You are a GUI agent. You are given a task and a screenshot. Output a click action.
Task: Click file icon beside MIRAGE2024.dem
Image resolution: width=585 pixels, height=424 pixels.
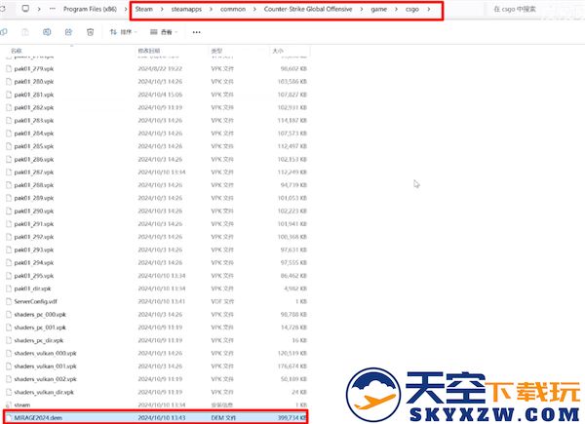(x=9, y=418)
